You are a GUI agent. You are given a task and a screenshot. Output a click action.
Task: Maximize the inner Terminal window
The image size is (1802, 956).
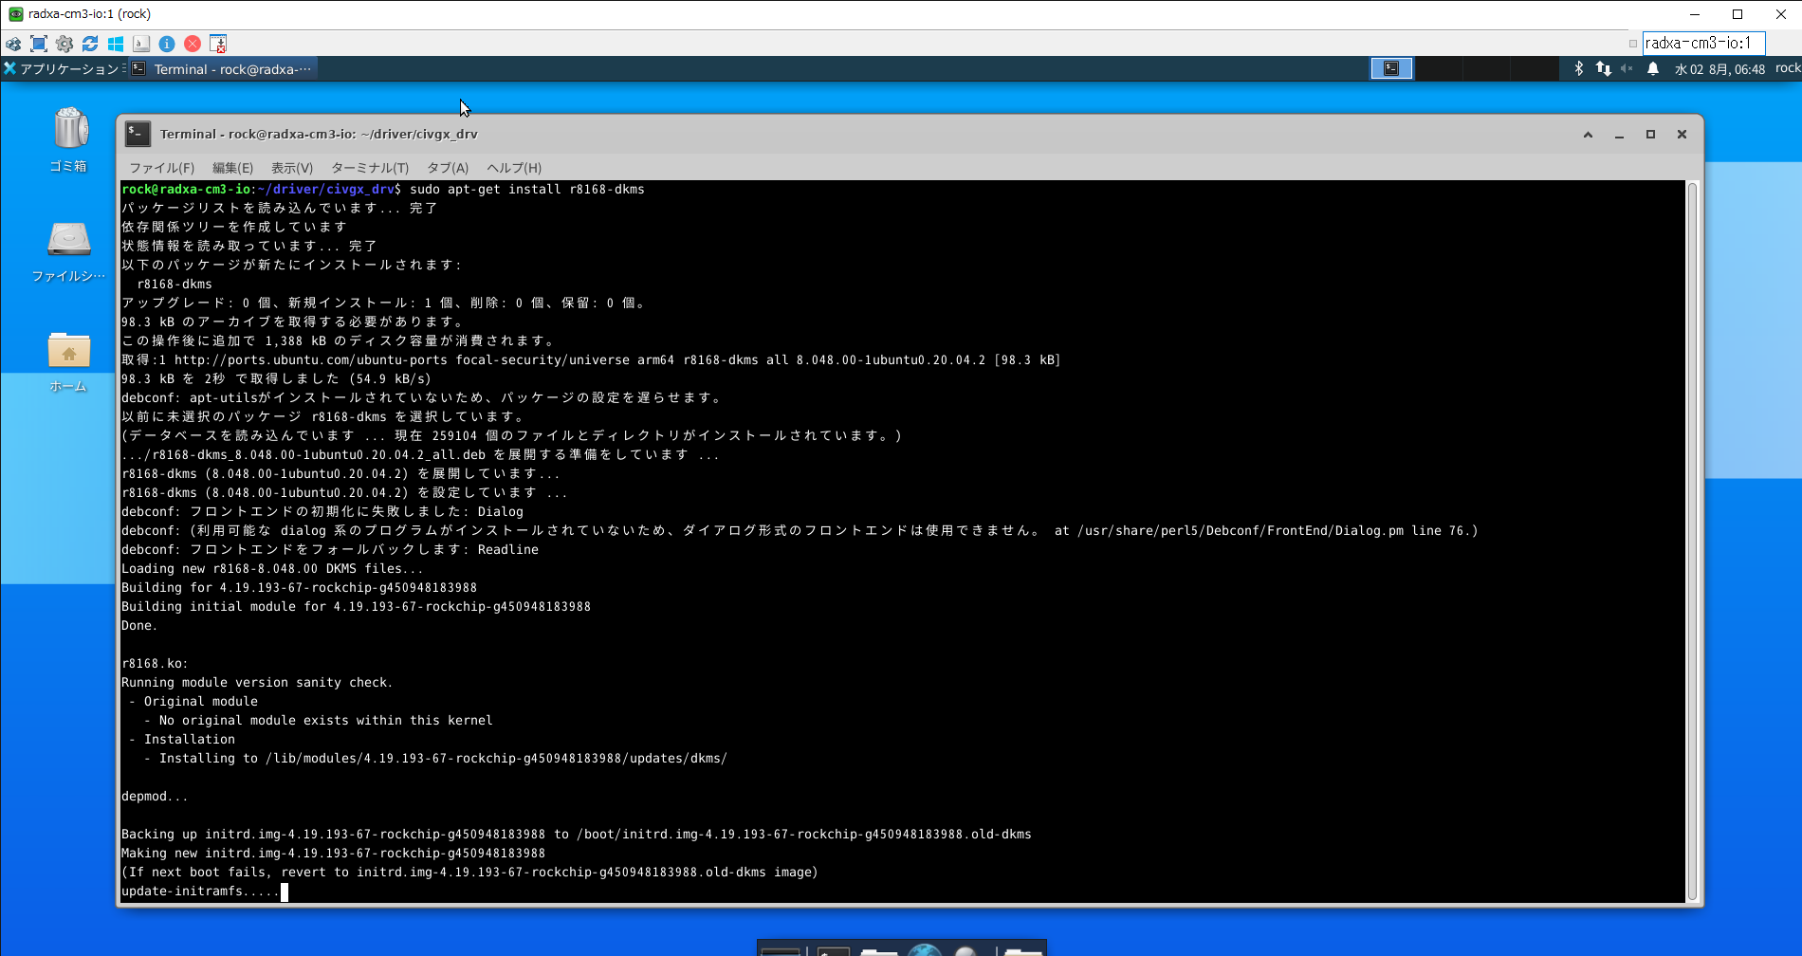(1650, 135)
